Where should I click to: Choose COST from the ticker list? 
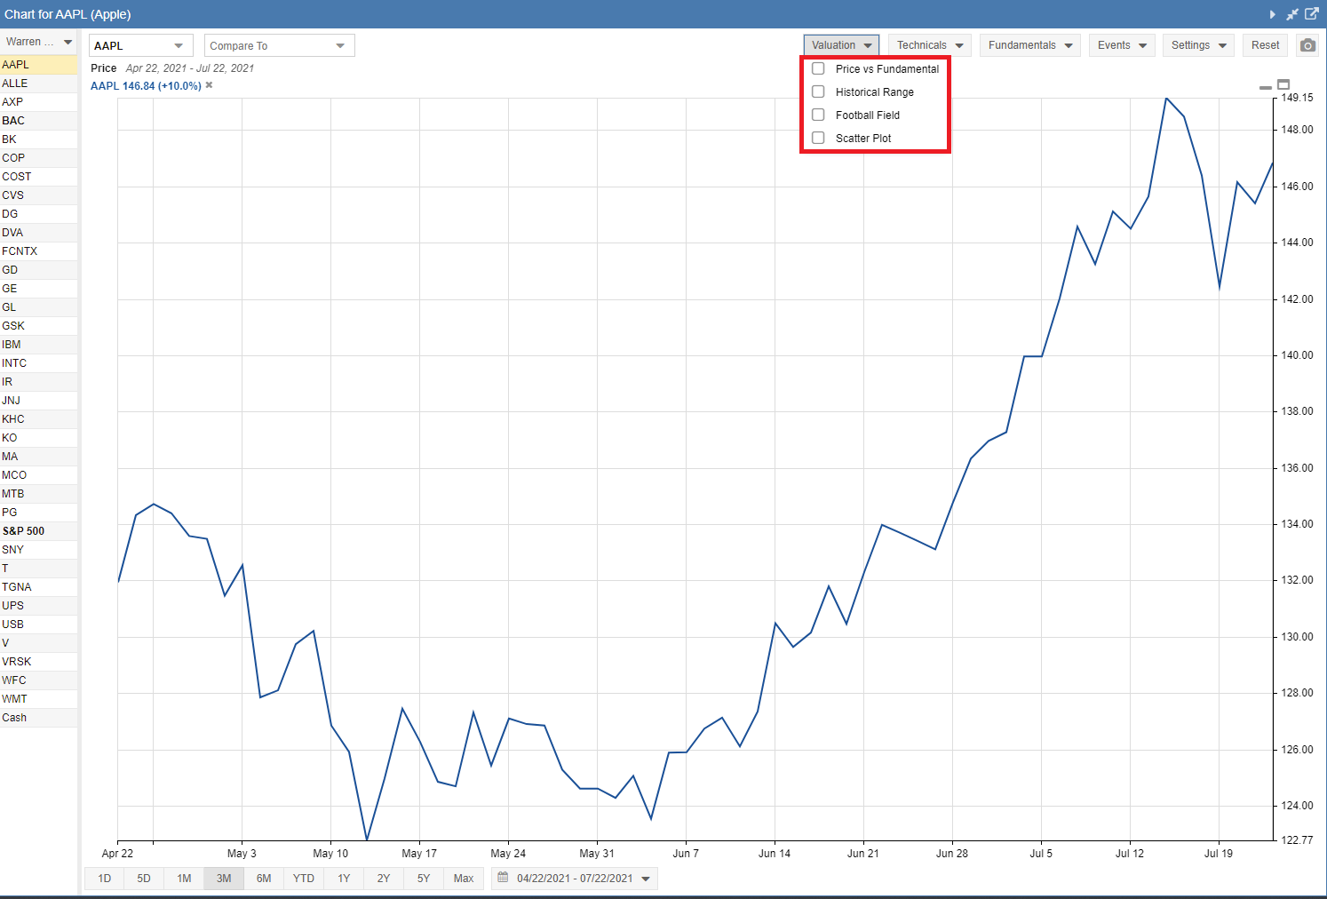tap(39, 177)
